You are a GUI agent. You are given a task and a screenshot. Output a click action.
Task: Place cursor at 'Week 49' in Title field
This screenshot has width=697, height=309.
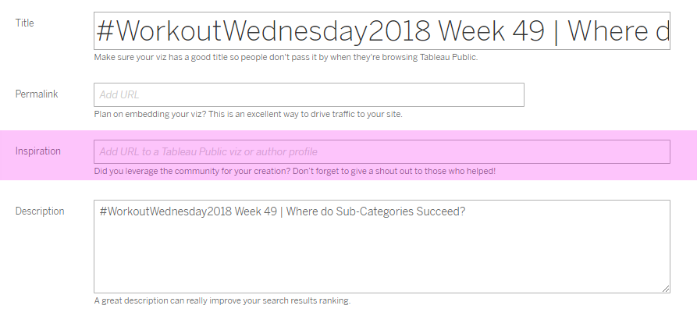(492, 31)
